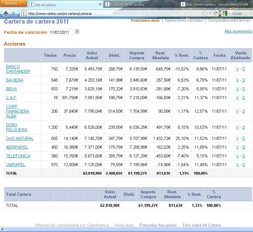Click the D dividend link for IBERPAPEL
This screenshot has width=253, height=232.
(244, 147)
